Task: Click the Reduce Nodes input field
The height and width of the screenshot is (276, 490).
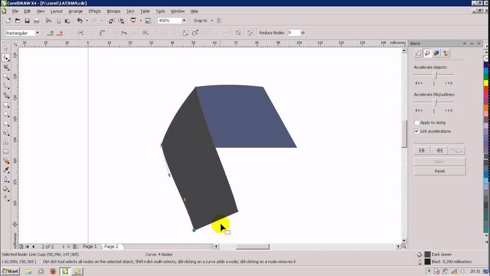Action: tap(294, 33)
